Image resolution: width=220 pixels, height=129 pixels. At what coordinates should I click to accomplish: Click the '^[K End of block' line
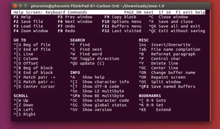coord(33,72)
